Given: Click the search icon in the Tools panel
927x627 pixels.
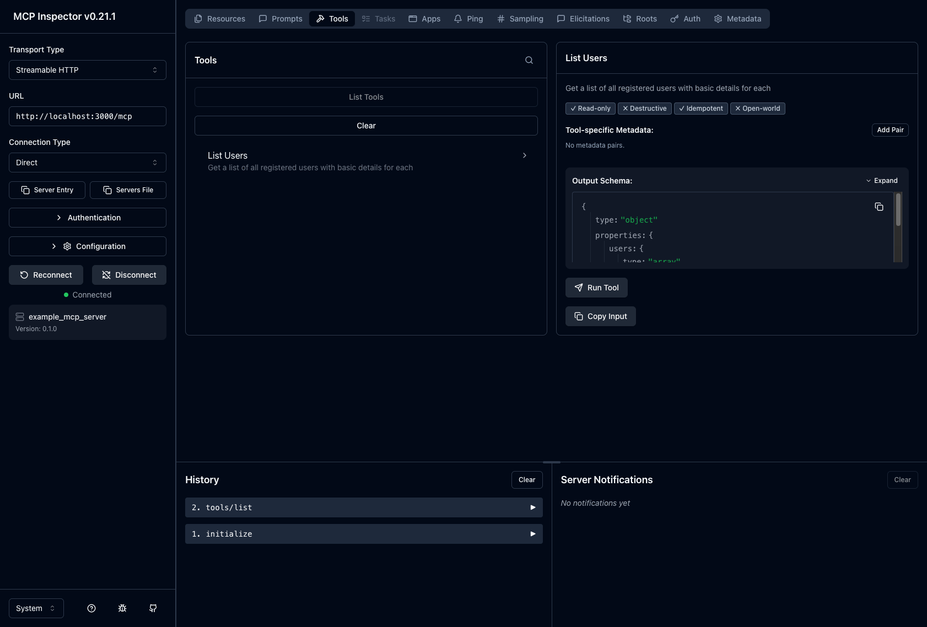Looking at the screenshot, I should point(529,60).
